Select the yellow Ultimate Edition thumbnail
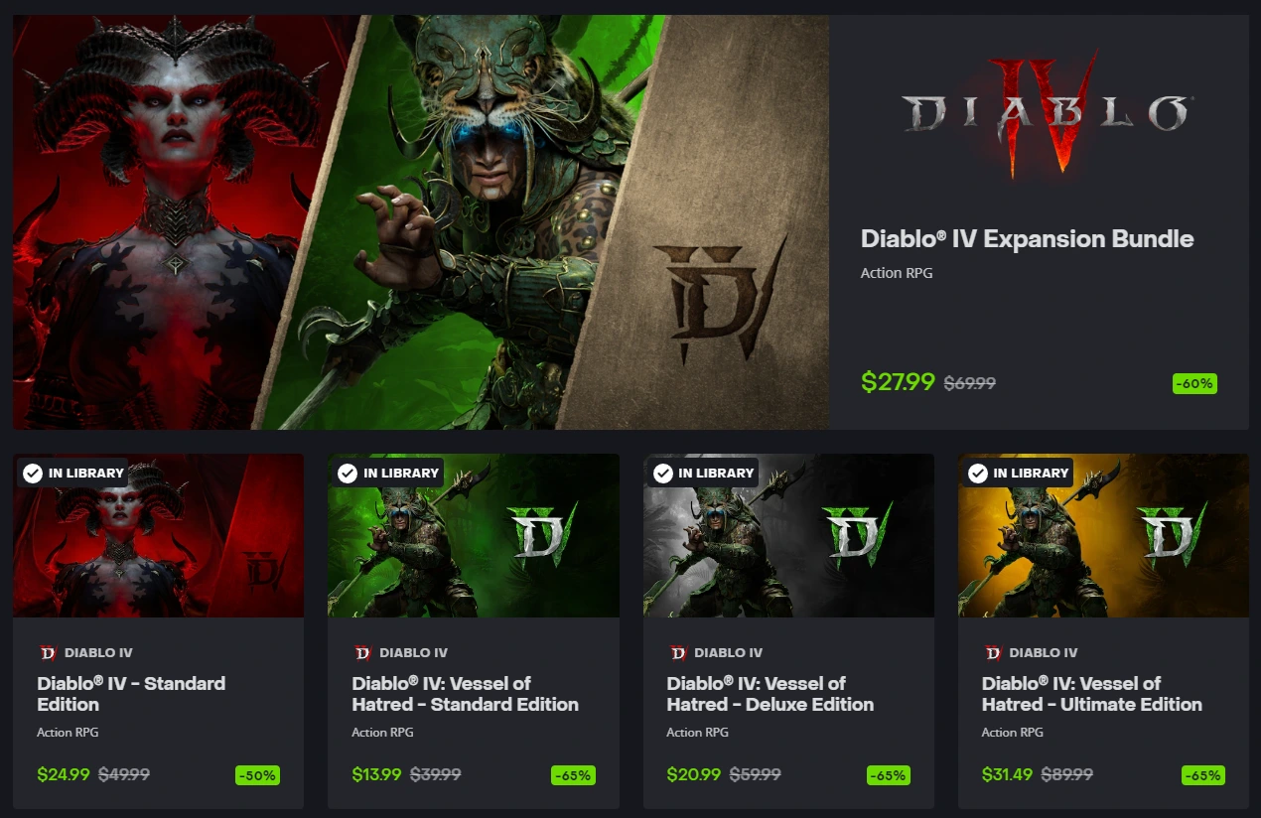This screenshot has height=818, width=1261. pos(1103,536)
